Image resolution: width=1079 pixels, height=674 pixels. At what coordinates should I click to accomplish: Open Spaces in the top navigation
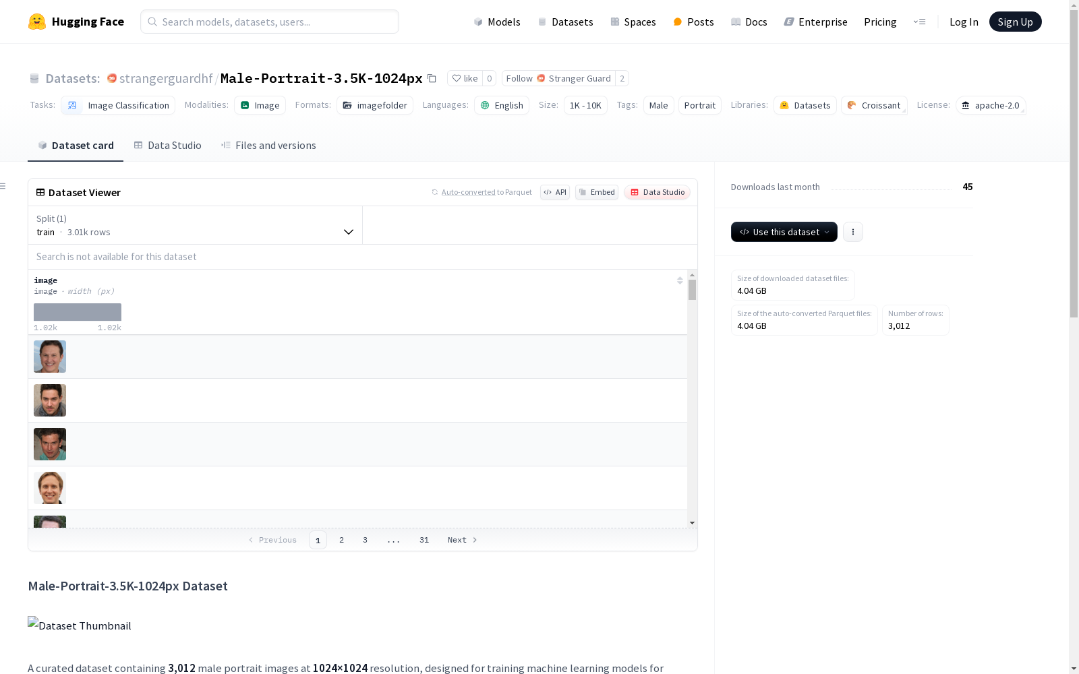click(633, 22)
